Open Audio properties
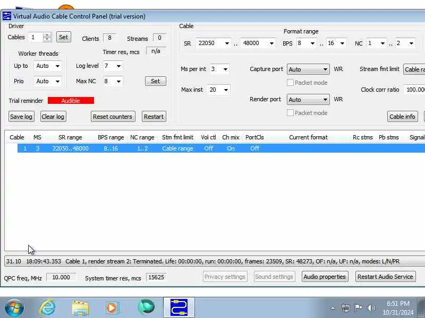 (325, 277)
